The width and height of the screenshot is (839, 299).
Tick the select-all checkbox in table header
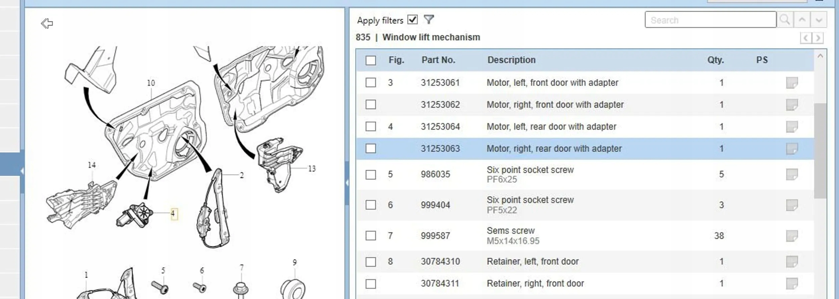pos(371,60)
